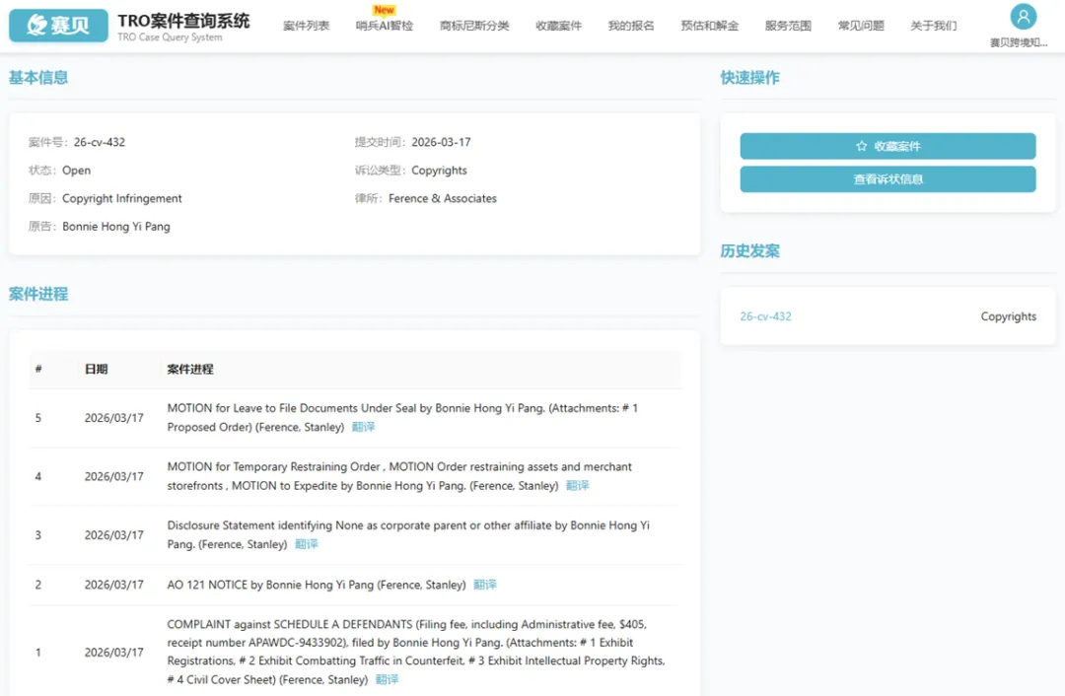Click Copyrights label in 历史发案 card
Screen dimensions: 1065x696
[1009, 316]
